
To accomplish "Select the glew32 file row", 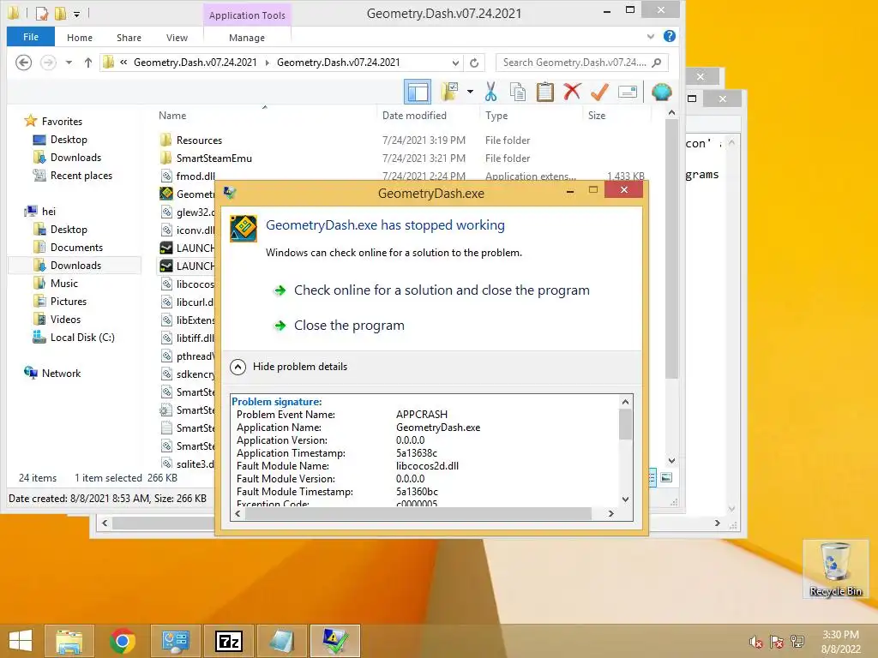I will point(187,212).
